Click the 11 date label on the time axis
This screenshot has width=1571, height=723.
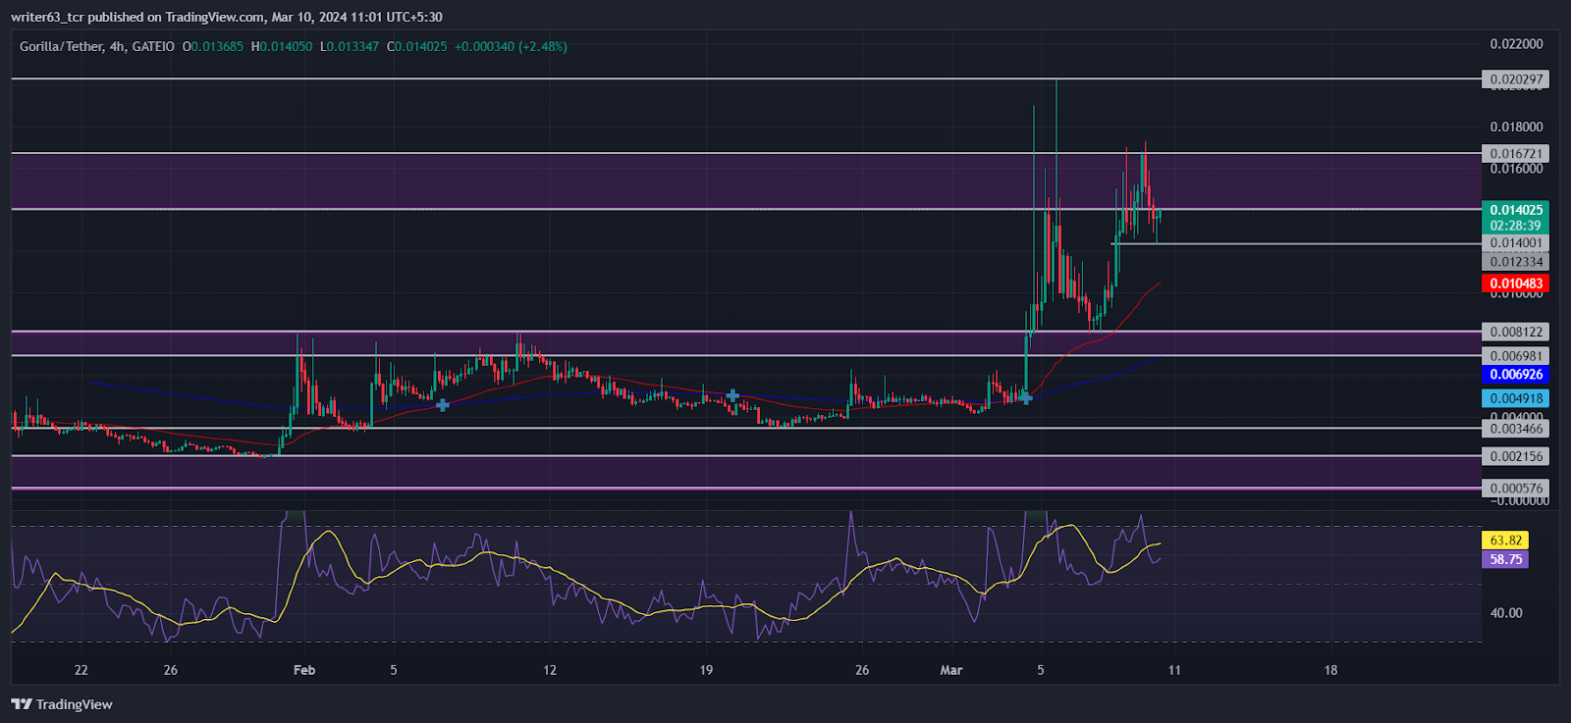click(1174, 670)
